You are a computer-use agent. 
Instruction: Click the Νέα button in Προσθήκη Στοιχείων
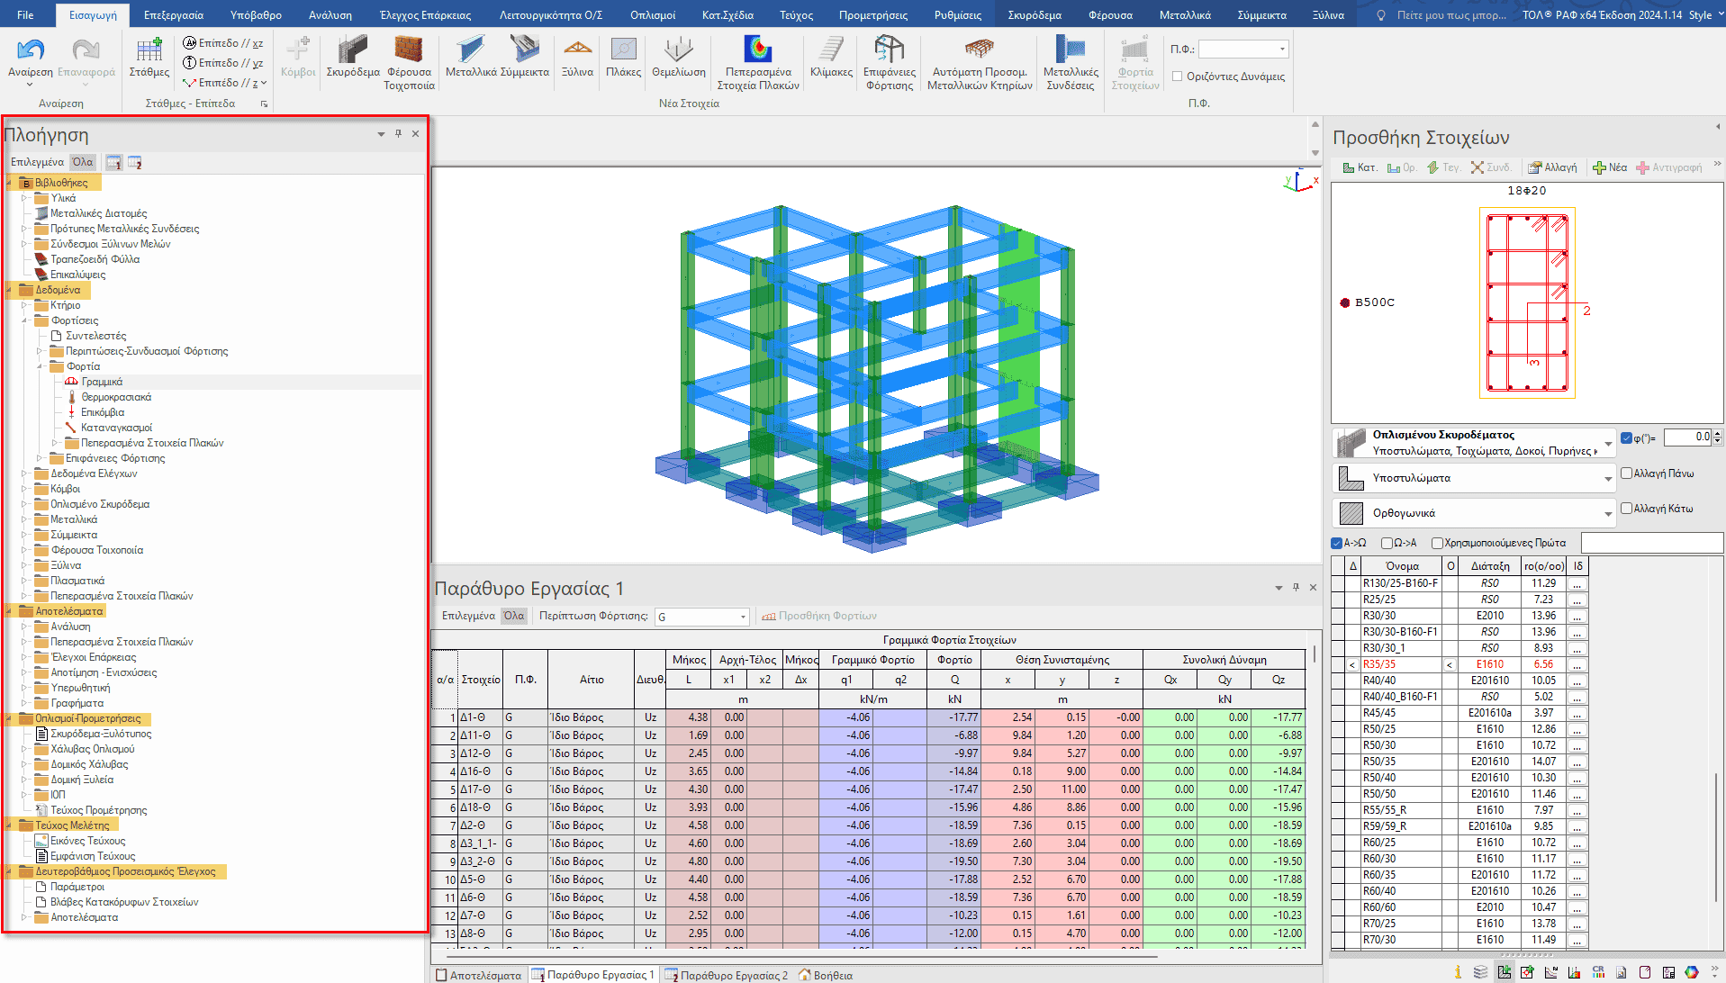tap(1610, 167)
